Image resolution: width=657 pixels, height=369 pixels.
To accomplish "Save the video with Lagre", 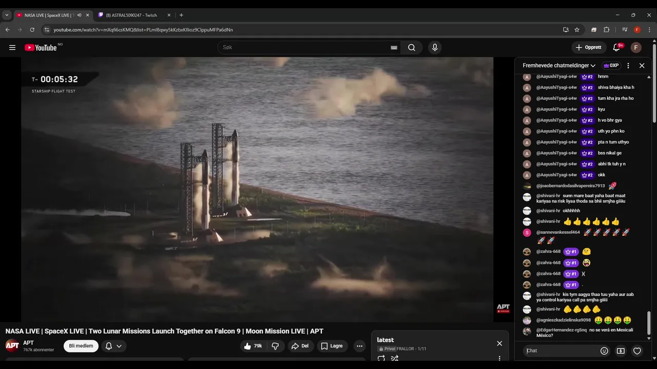I will pos(332,346).
